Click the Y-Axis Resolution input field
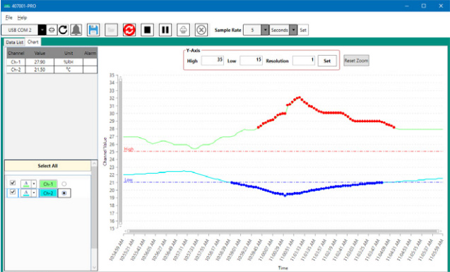Image resolution: width=450 pixels, height=272 pixels. point(304,61)
